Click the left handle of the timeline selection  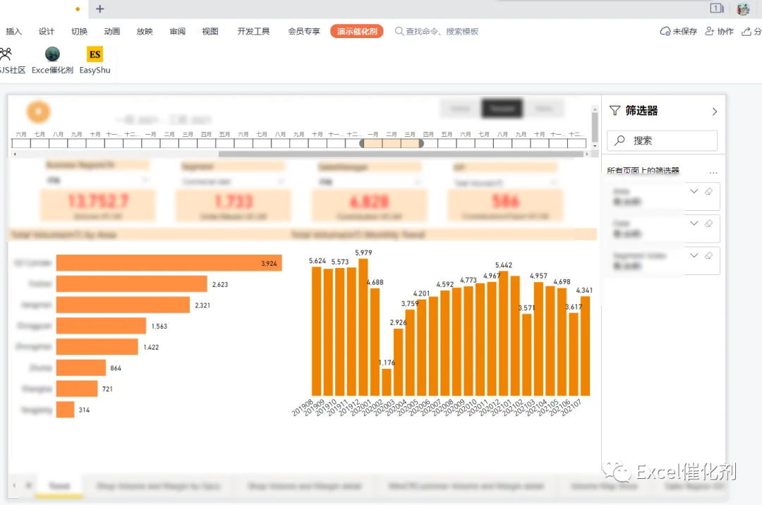361,143
